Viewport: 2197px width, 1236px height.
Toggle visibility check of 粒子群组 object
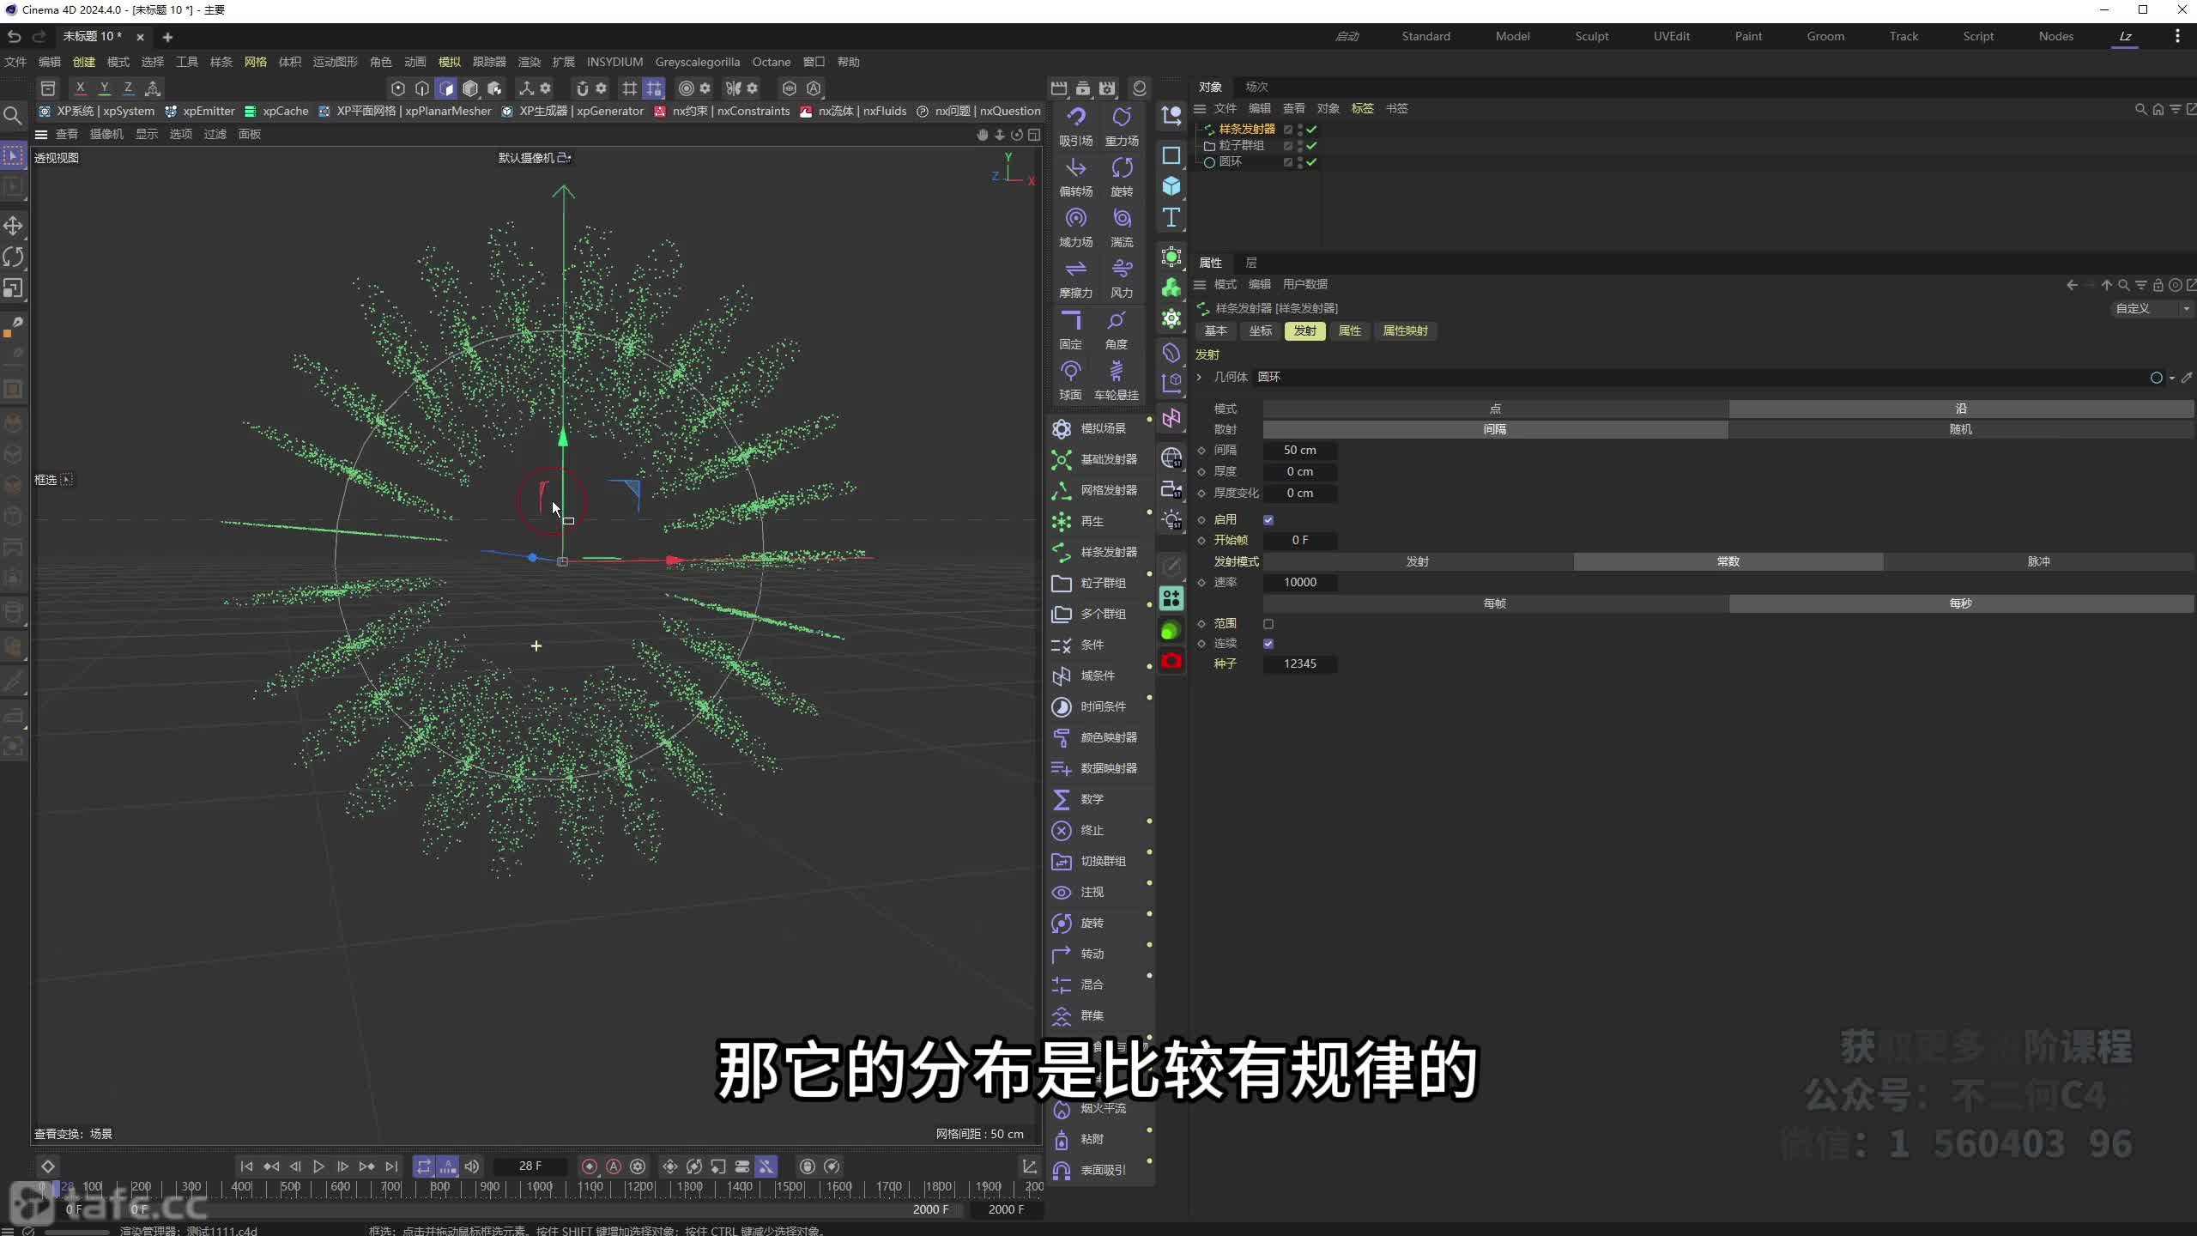[1311, 145]
